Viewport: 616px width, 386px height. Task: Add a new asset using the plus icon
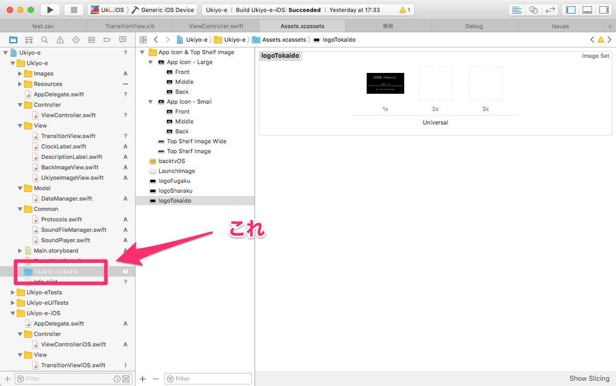click(x=142, y=379)
